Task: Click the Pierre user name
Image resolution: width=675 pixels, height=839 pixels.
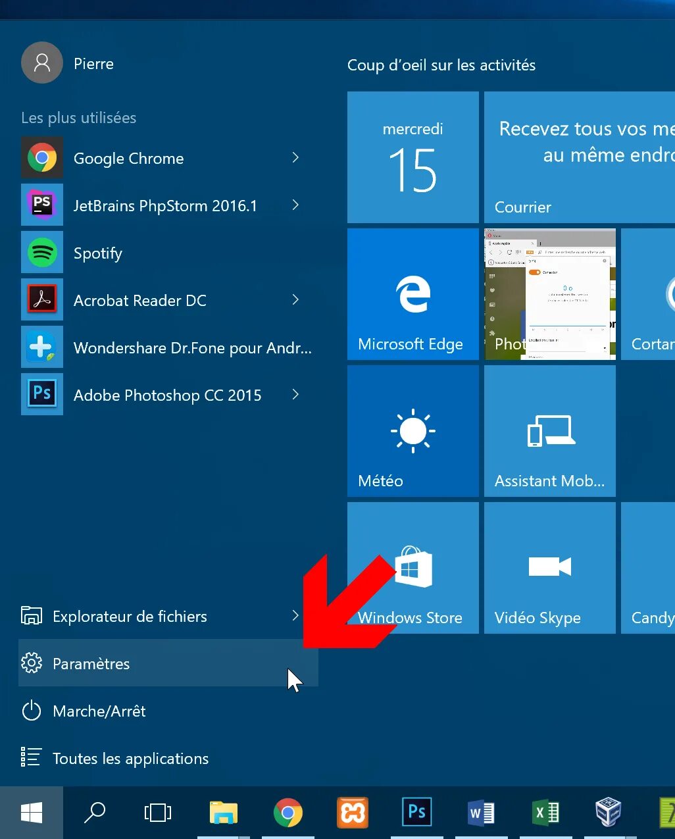Action: pyautogui.click(x=93, y=64)
